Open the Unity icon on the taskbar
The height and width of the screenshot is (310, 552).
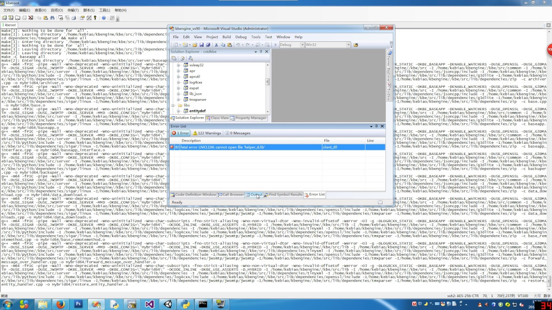[x=167, y=304]
